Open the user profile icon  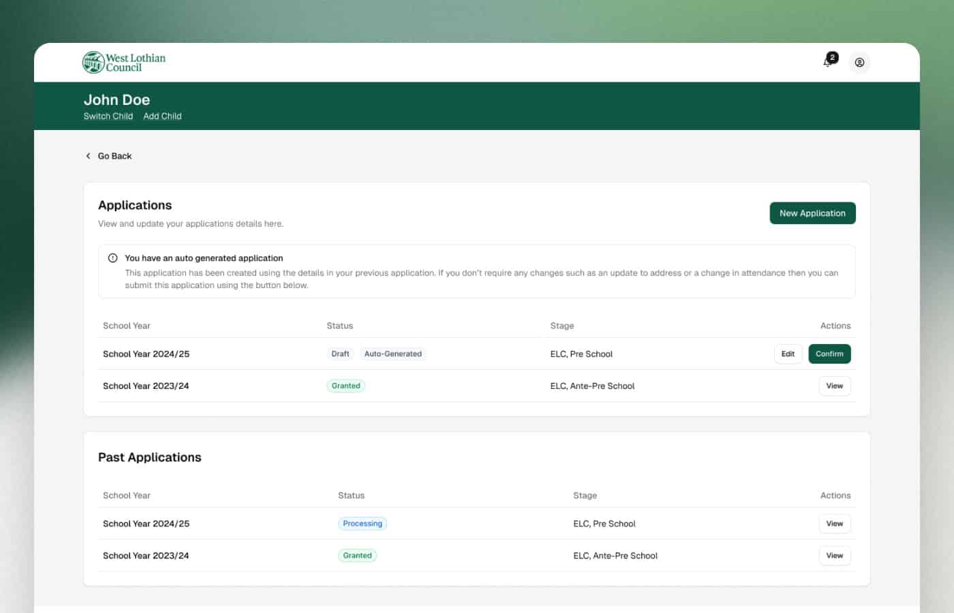[x=859, y=63]
